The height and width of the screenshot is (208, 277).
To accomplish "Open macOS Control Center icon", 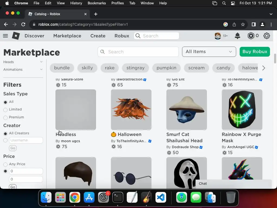I will coord(233,3).
